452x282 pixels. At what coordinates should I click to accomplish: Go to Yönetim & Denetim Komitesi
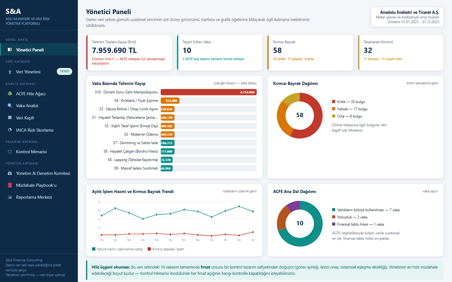tap(39, 173)
